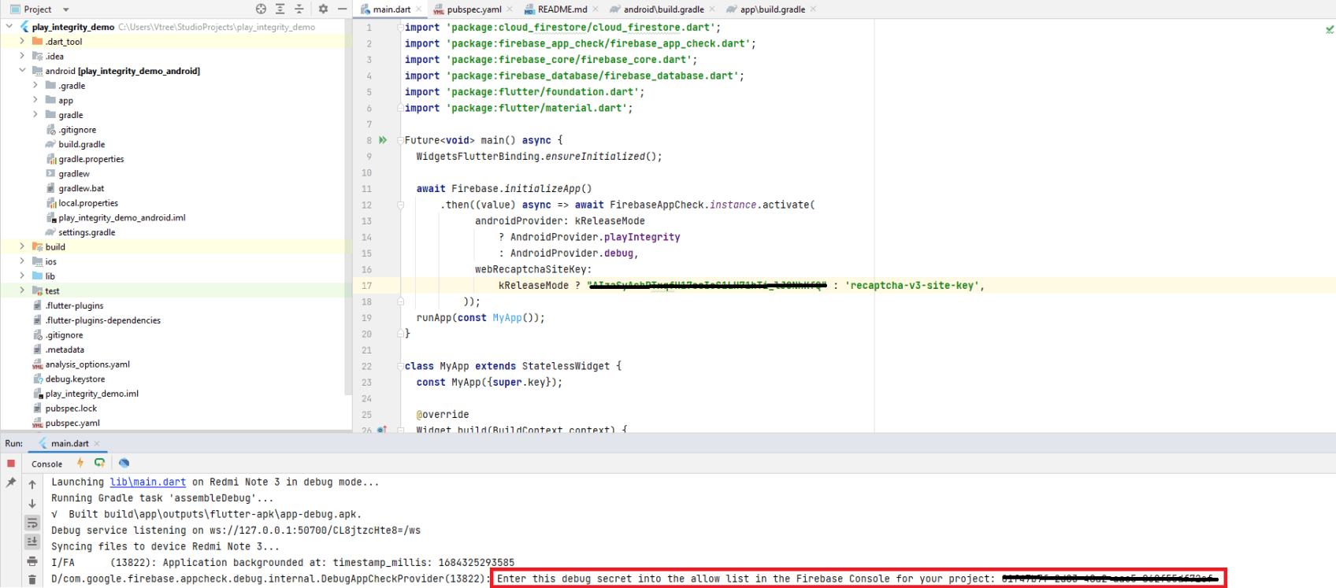Image resolution: width=1336 pixels, height=588 pixels.
Task: Select settings.gradle file
Action: pyautogui.click(x=87, y=232)
